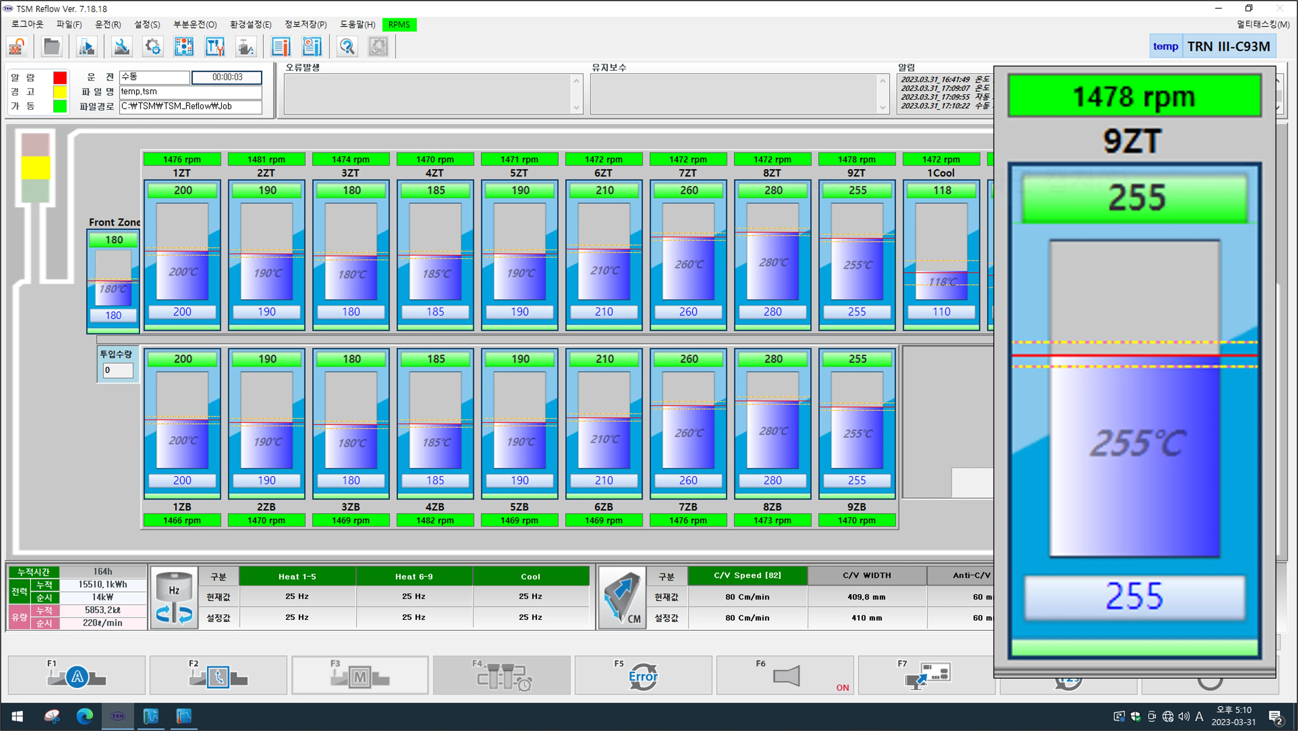Click the green RPMS menu button
This screenshot has width=1298, height=731.
coord(399,24)
